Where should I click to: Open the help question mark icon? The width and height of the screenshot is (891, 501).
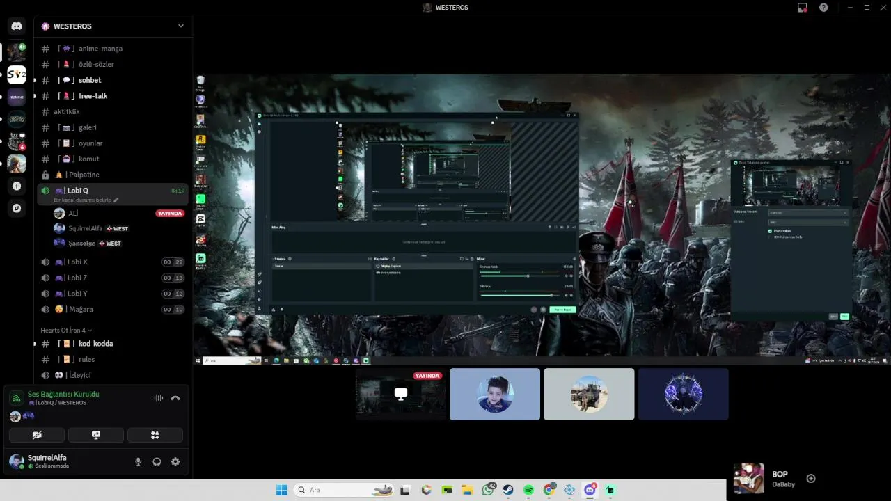click(x=824, y=8)
